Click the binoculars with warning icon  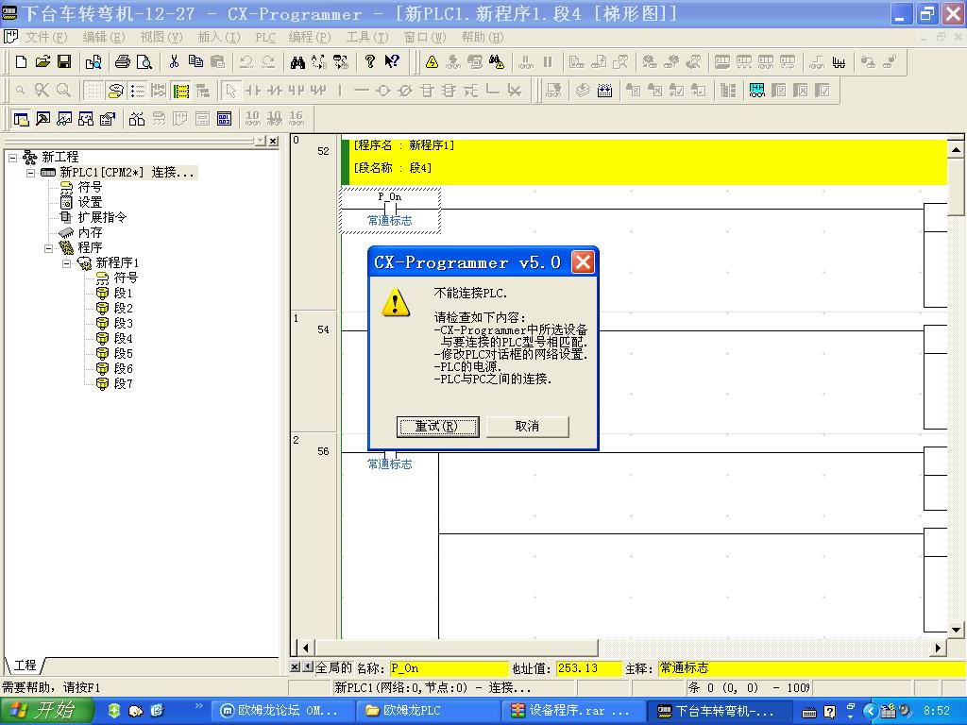click(497, 61)
